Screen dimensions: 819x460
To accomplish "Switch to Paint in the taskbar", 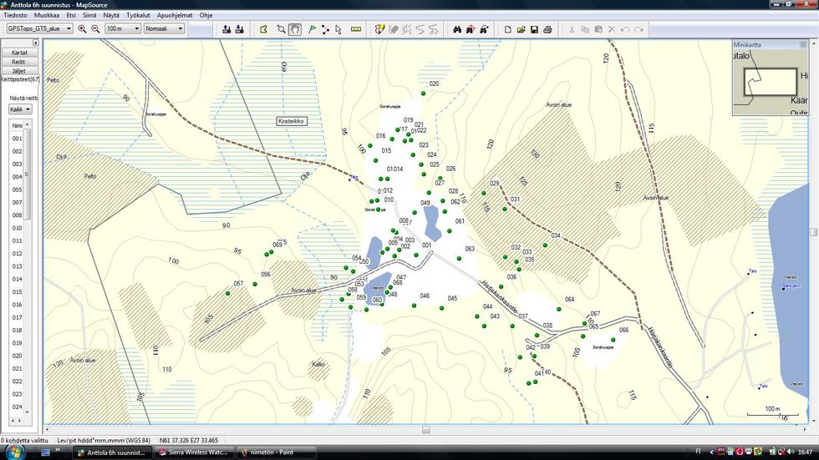I will [276, 452].
